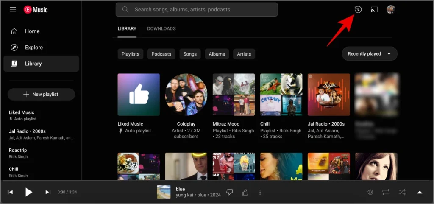Dislike the song blue
The height and width of the screenshot is (204, 434).
pyautogui.click(x=229, y=192)
